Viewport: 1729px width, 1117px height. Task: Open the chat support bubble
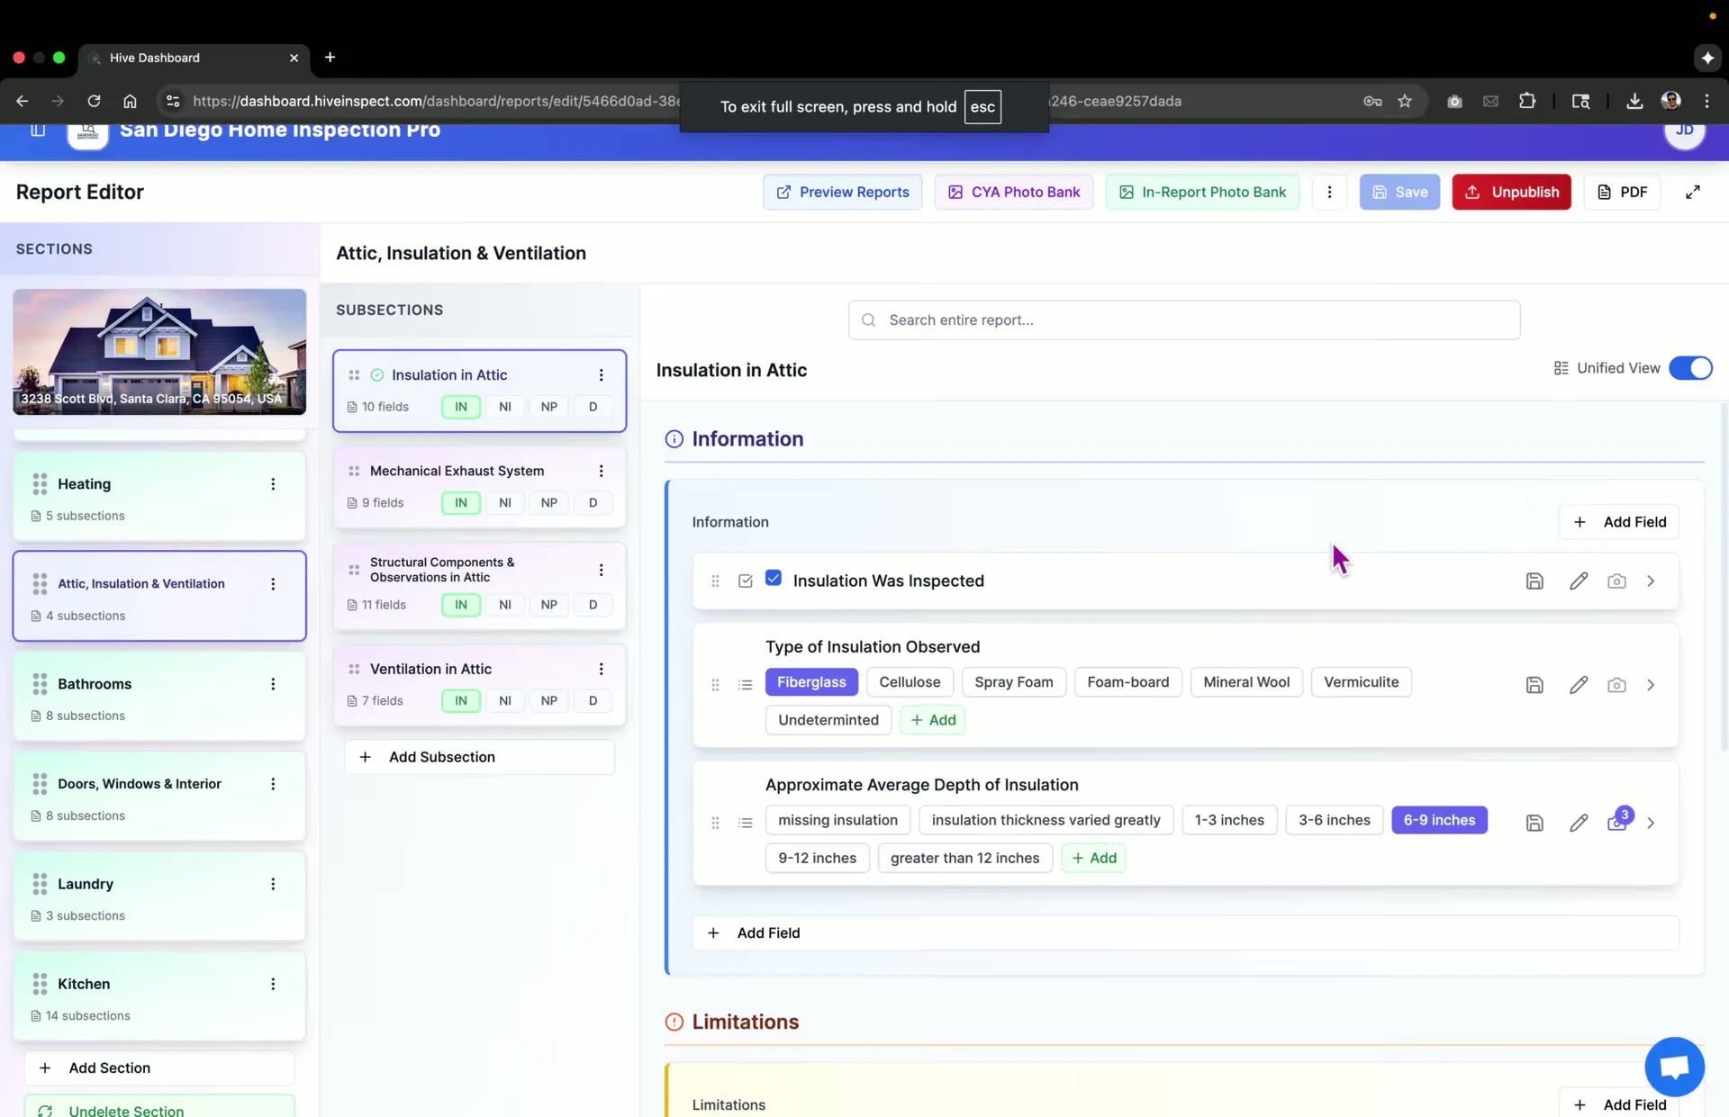coord(1674,1067)
